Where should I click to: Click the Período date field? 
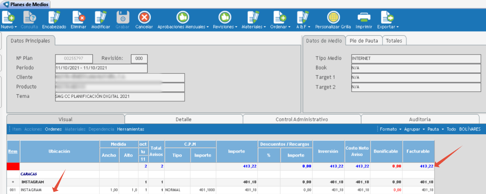pyautogui.click(x=101, y=68)
